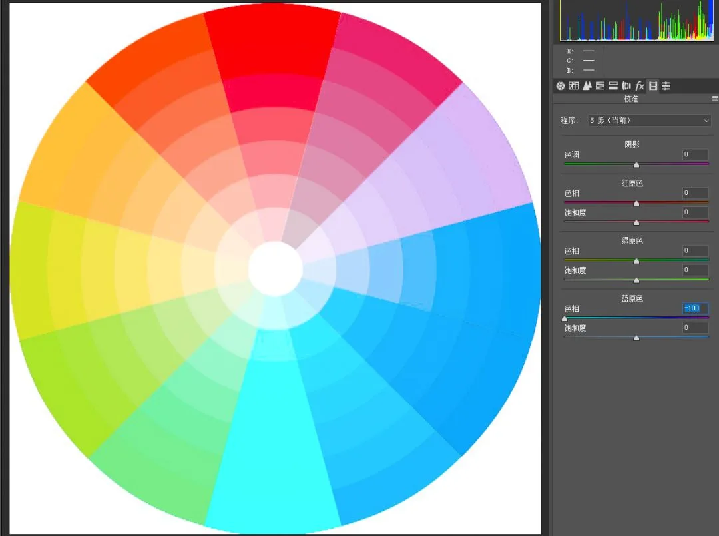
Task: Click the RGB histogram display
Action: [636, 21]
